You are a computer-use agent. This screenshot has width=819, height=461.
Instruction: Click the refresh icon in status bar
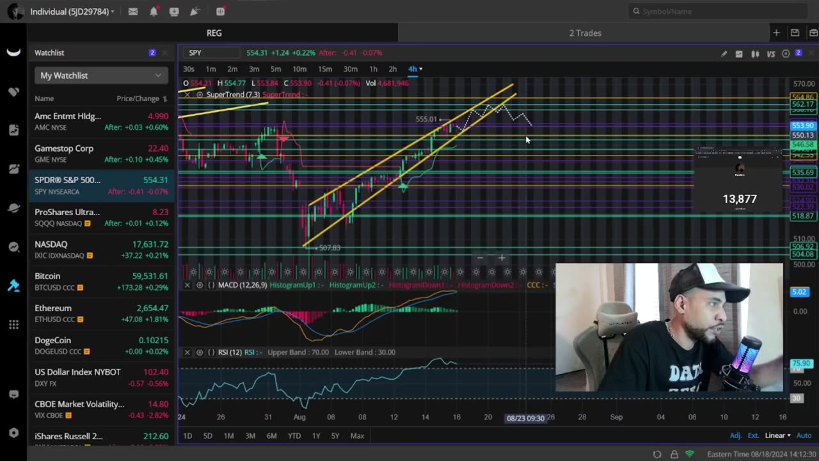click(x=657, y=454)
